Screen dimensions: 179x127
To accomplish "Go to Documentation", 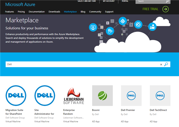I will (x=37, y=12).
